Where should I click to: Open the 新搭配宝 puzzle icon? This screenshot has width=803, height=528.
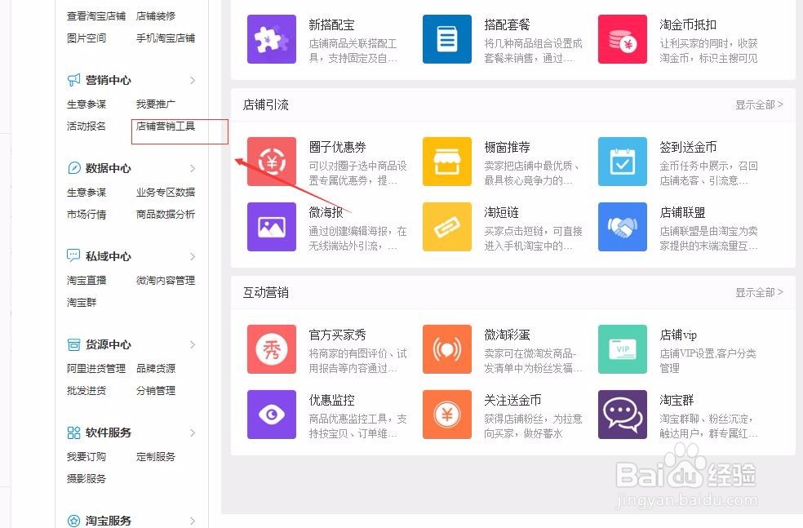[272, 39]
